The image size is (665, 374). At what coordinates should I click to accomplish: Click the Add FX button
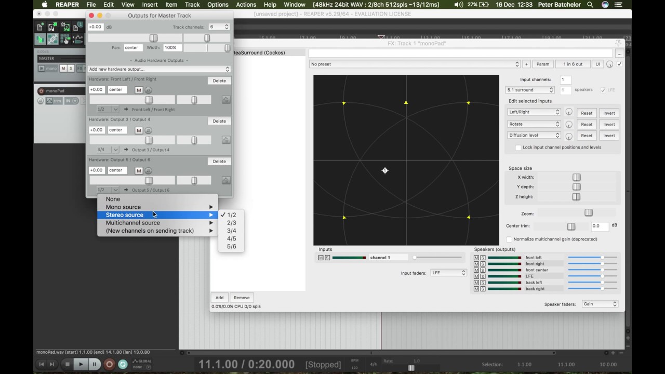220,298
